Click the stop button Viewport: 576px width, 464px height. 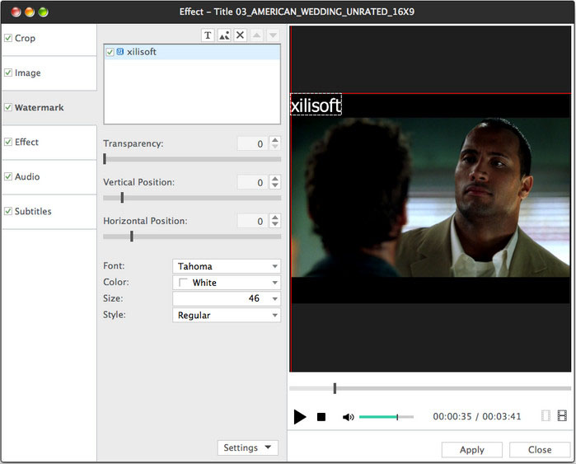click(321, 416)
